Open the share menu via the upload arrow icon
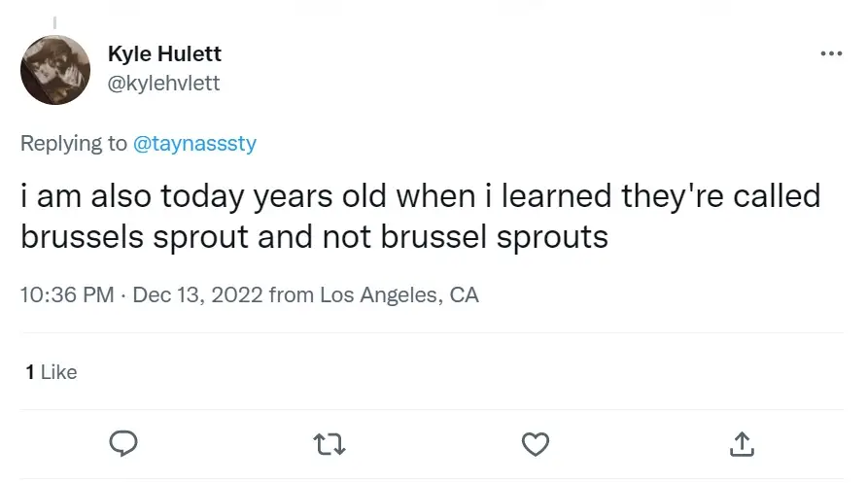The image size is (867, 483). coord(742,444)
